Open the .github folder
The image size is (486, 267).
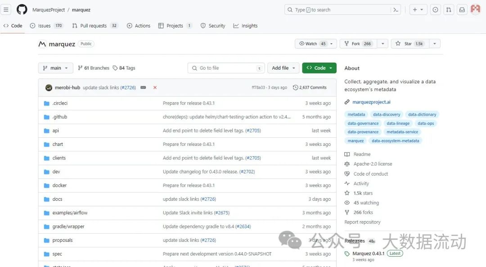(x=59, y=117)
